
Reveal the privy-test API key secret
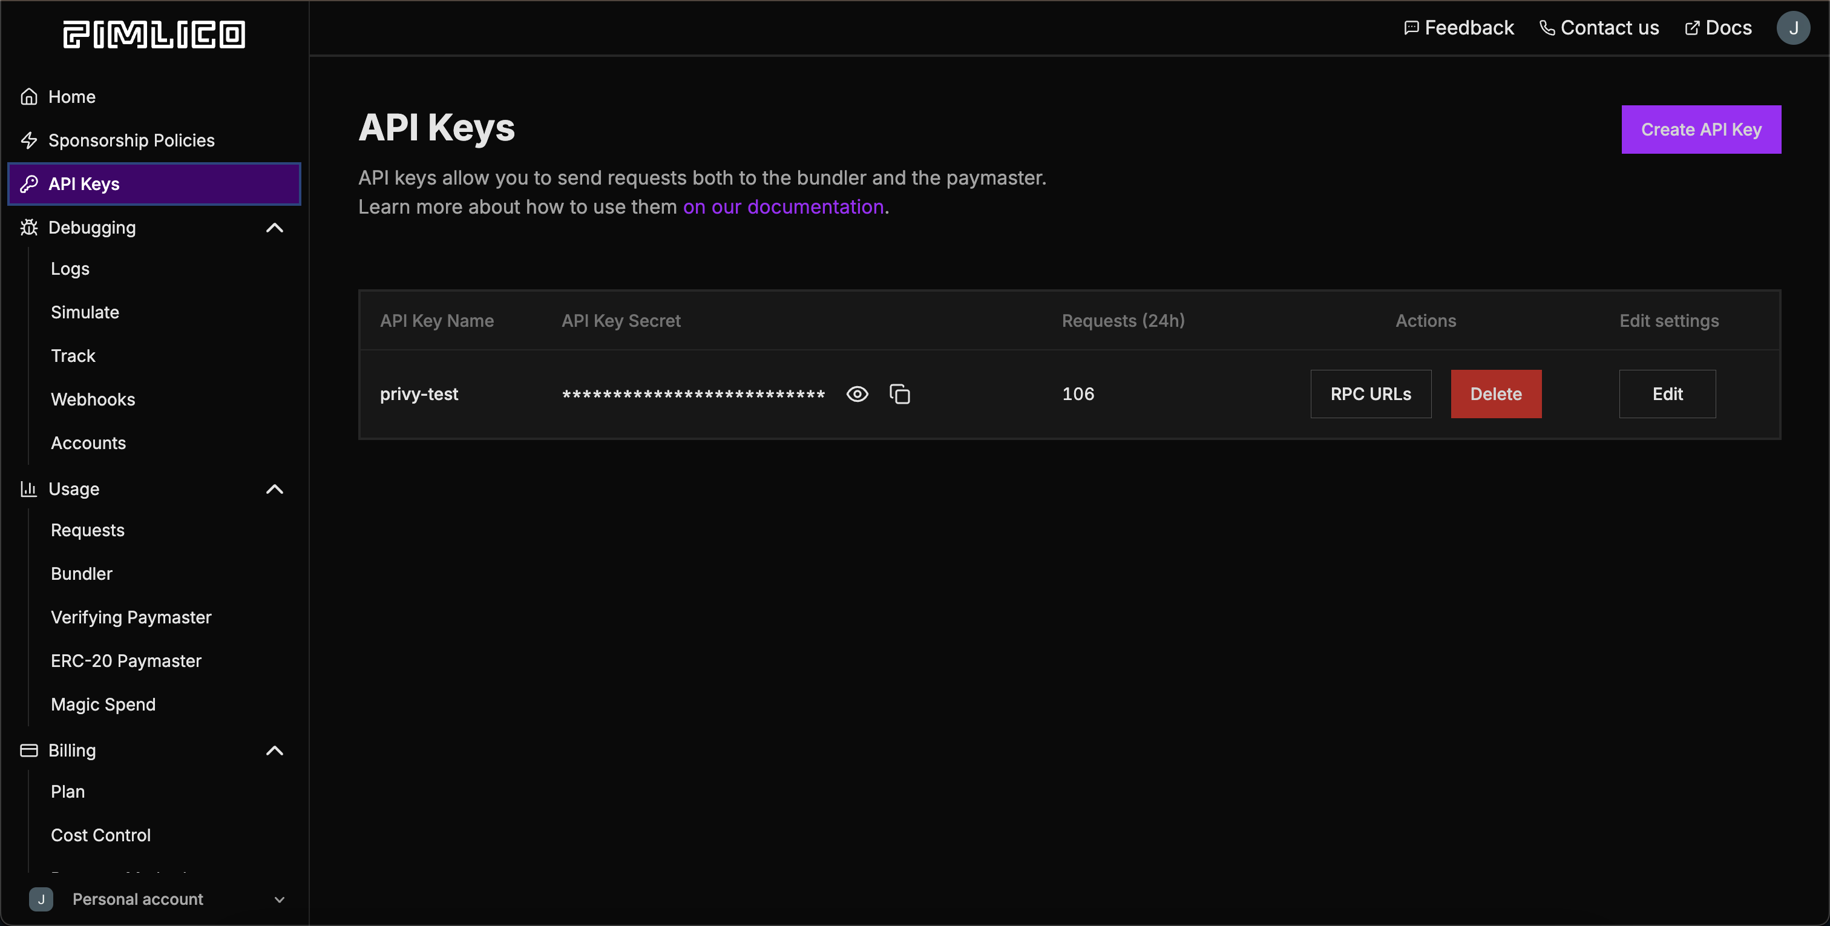point(858,394)
